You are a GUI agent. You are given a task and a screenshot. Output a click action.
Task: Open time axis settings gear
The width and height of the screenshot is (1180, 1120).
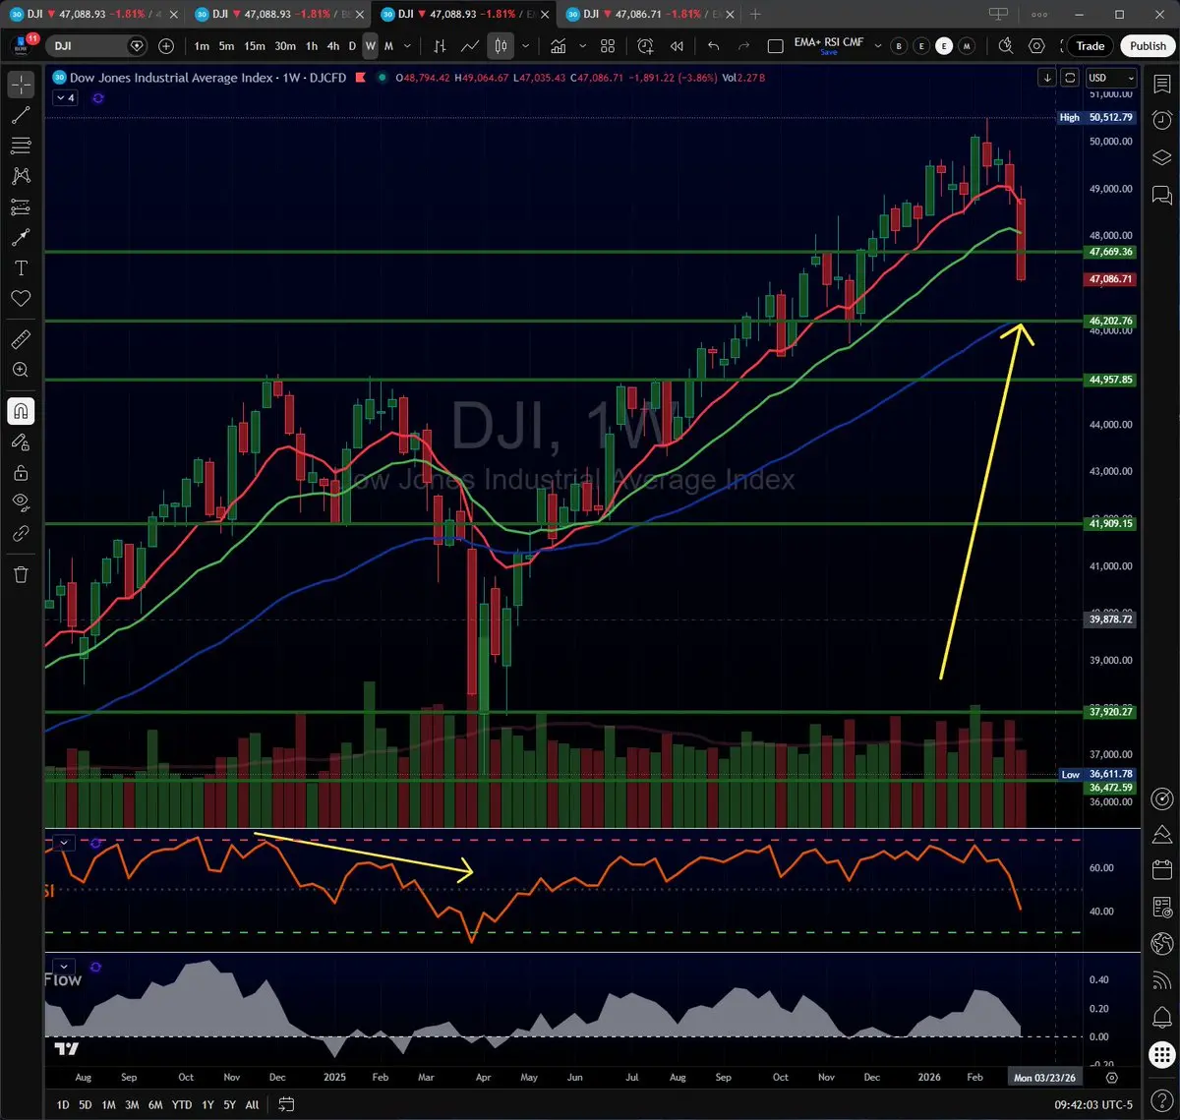(x=1112, y=1077)
